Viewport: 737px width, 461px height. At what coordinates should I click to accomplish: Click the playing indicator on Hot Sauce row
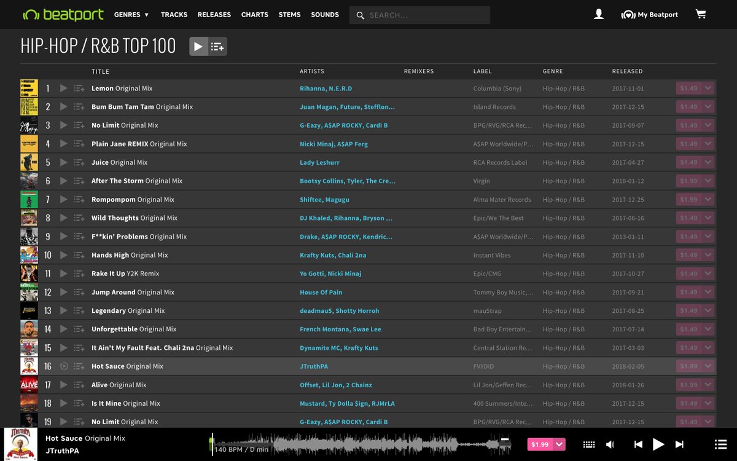[64, 366]
